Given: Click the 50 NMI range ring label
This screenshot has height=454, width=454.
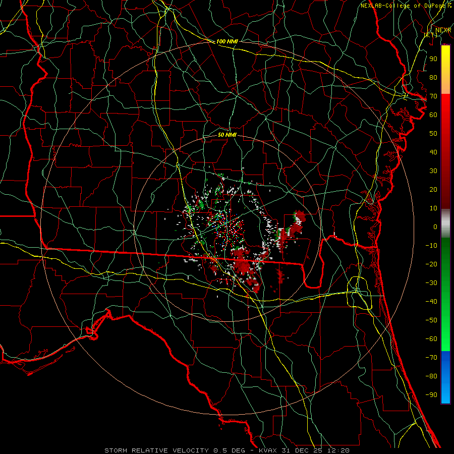Looking at the screenshot, I should pos(227,135).
